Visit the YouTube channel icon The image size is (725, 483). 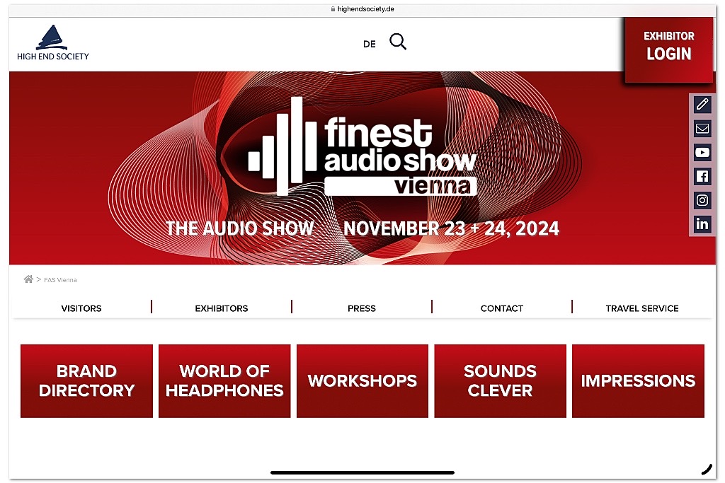pyautogui.click(x=702, y=152)
